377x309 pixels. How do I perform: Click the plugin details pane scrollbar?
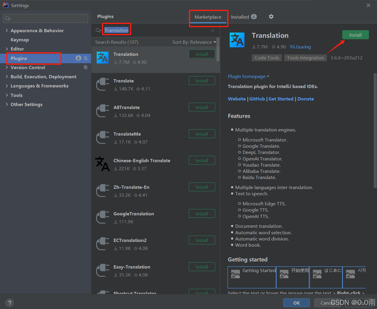point(375,130)
